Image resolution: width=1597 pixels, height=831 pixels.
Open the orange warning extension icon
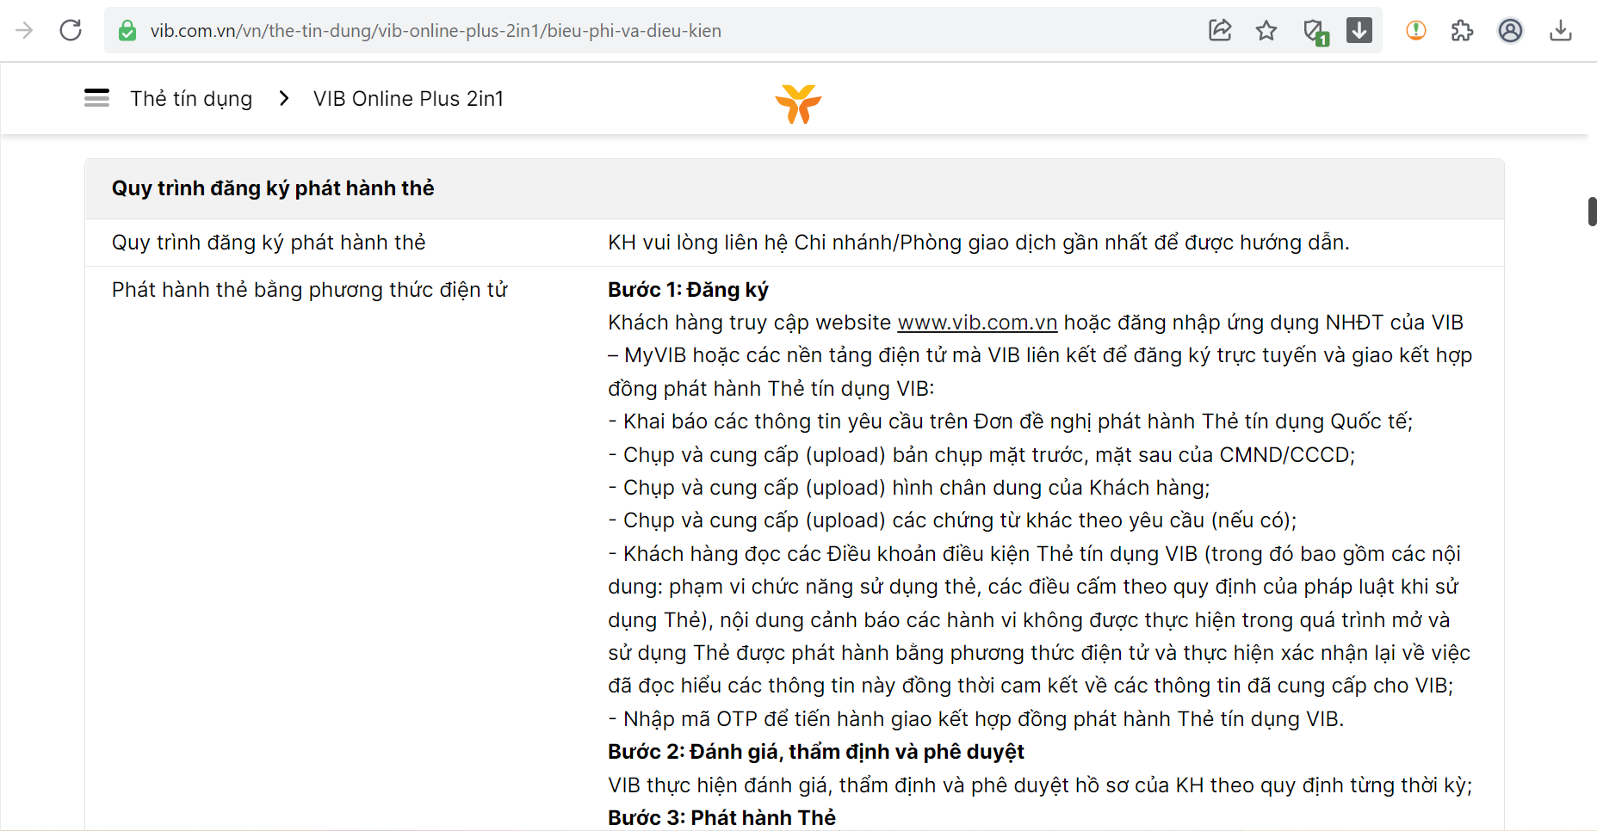tap(1416, 31)
